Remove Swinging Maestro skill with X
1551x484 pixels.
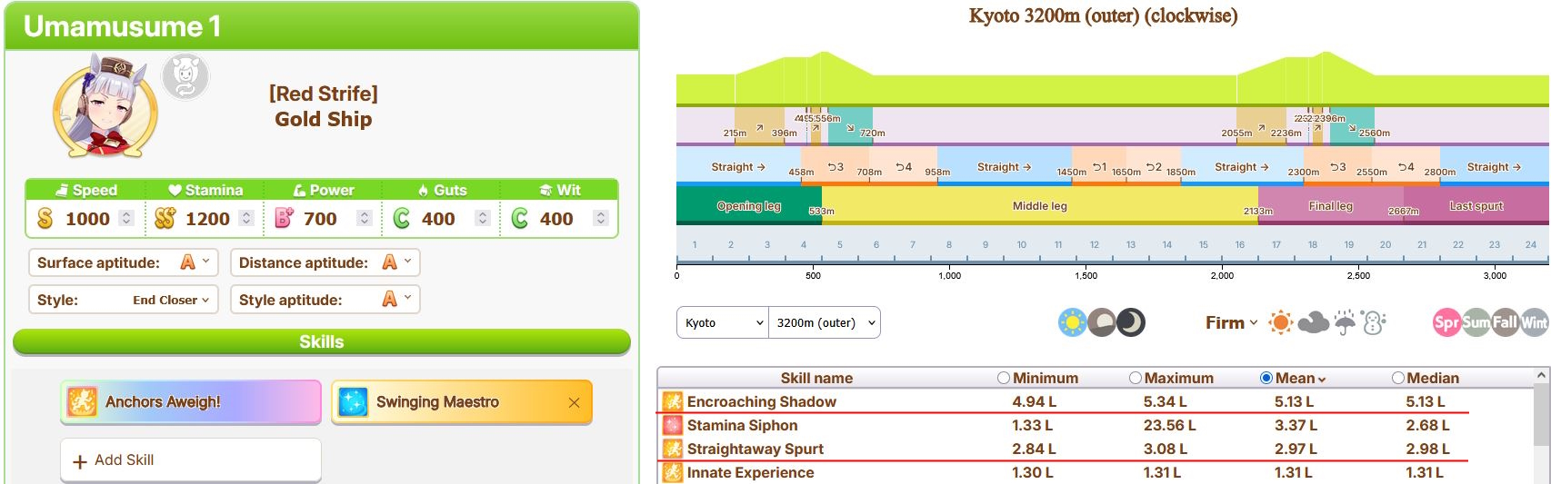574,402
